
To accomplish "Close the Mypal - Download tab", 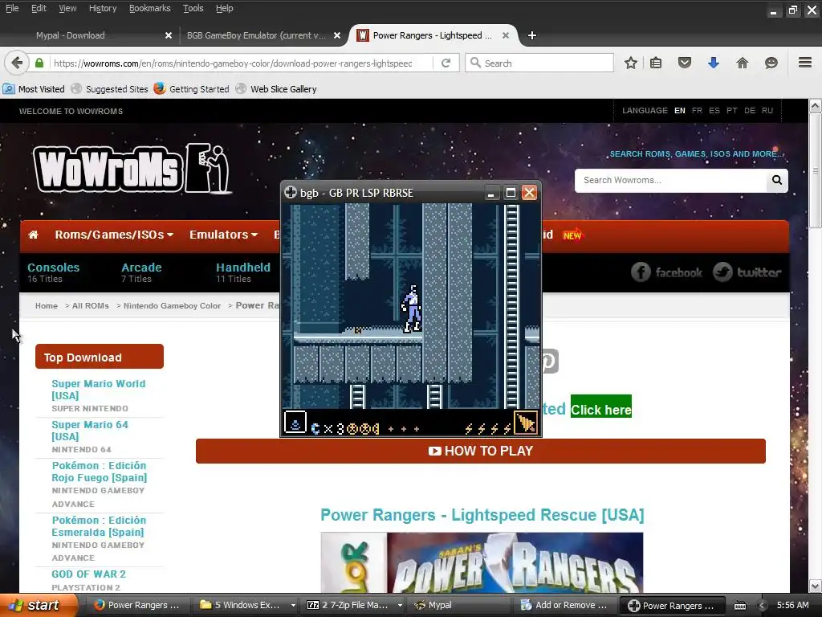I will pyautogui.click(x=169, y=35).
